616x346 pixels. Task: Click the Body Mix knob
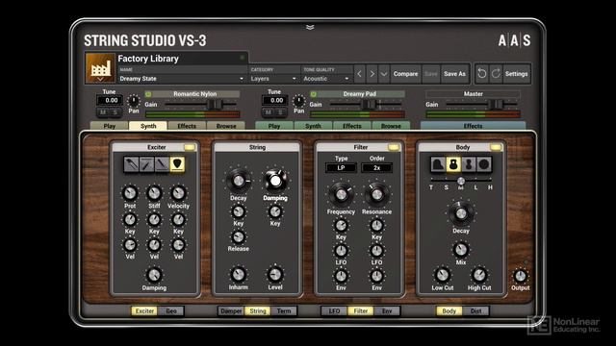460,250
